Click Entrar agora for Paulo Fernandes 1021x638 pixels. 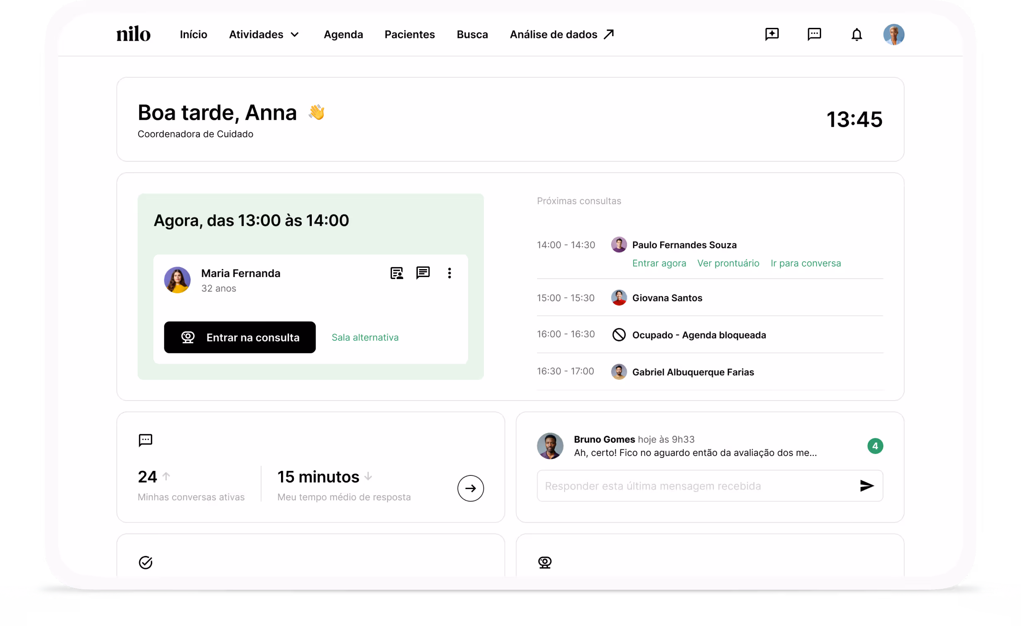pos(659,263)
